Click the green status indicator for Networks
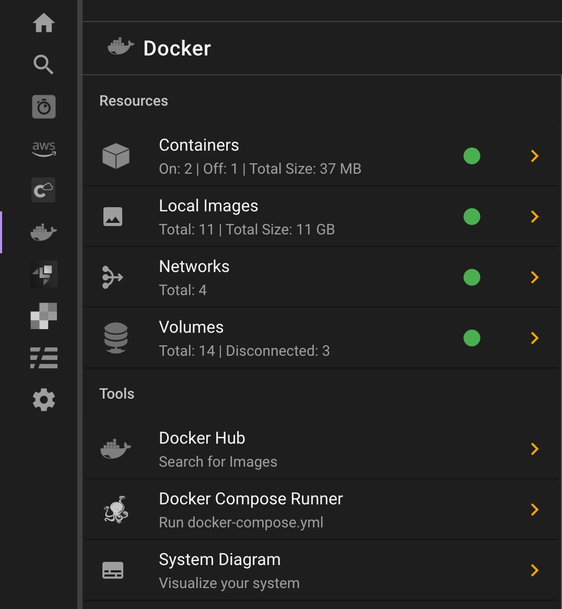Viewport: 562px width, 609px height. click(x=472, y=277)
